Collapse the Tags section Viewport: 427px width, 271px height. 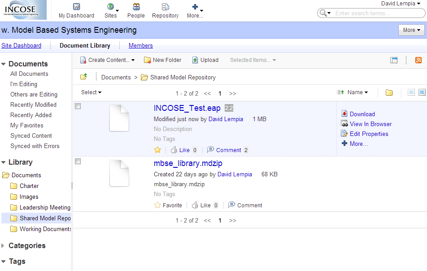[3, 262]
